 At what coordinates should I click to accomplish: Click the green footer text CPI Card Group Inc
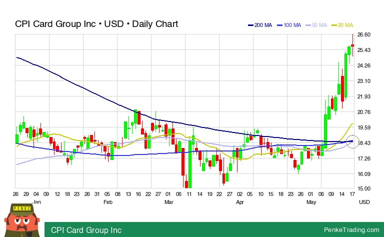point(86,230)
